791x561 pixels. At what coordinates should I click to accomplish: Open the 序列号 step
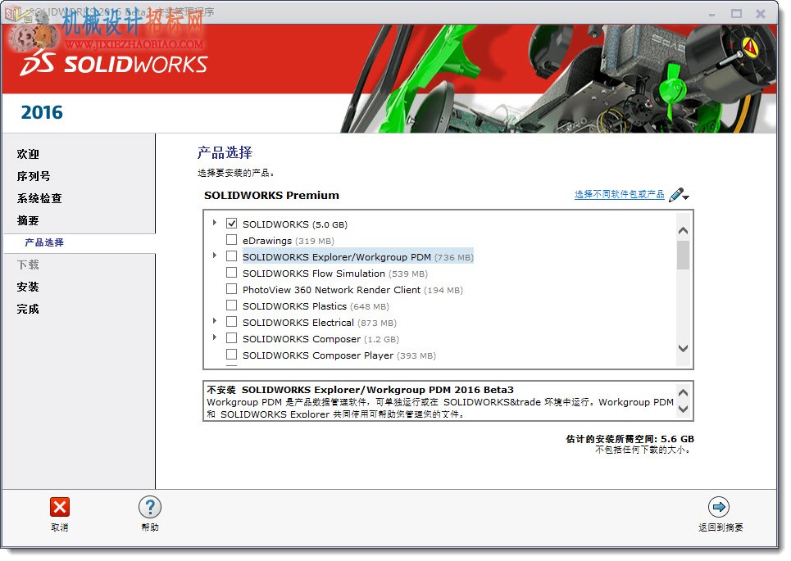(x=34, y=176)
